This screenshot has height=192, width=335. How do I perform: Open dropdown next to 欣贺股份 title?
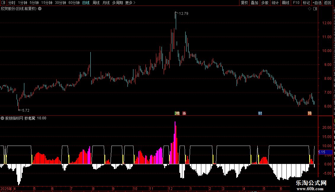[x=40, y=9]
